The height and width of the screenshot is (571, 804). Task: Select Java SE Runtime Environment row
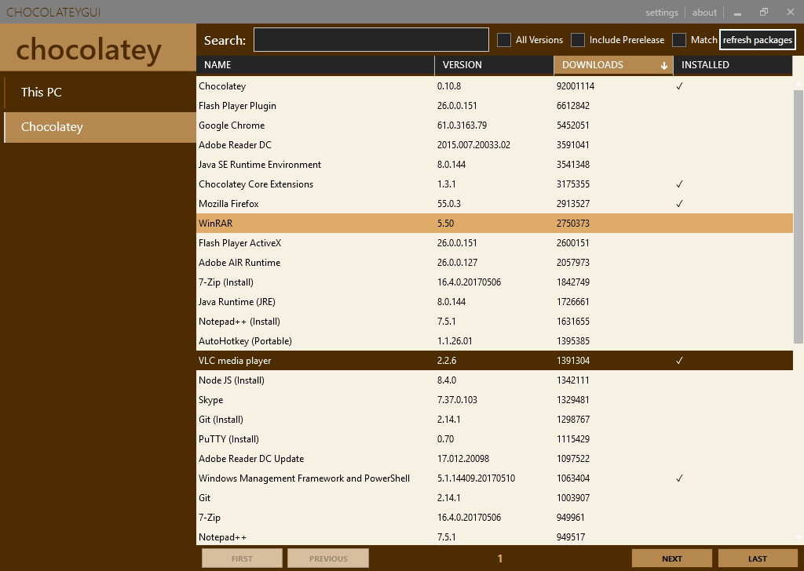tap(495, 165)
